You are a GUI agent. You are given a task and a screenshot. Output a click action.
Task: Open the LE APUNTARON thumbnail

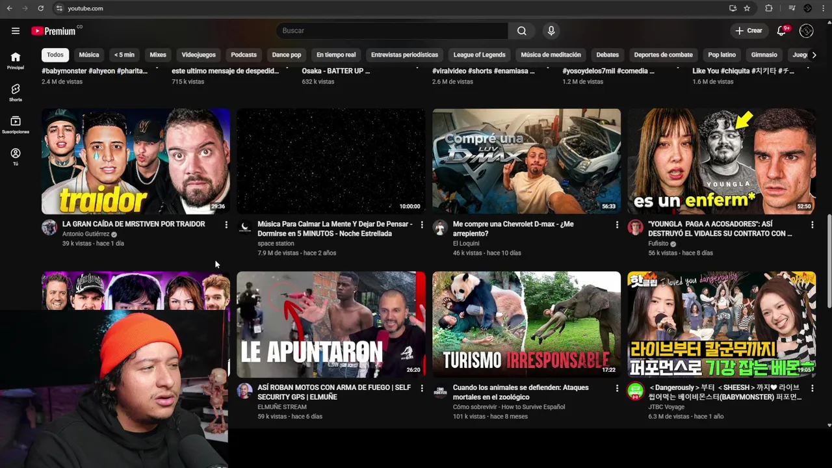pos(331,324)
